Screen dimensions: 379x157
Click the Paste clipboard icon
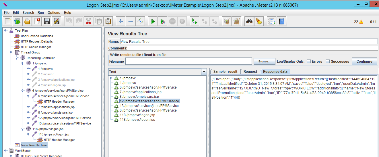tap(108, 21)
